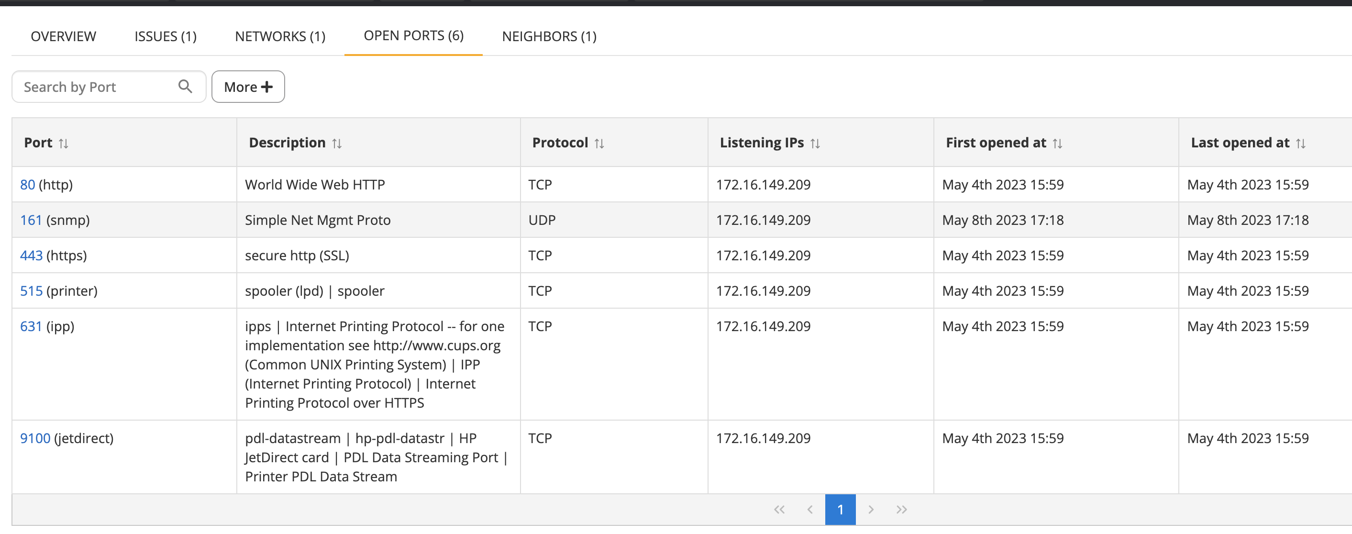Sort by Listening IPs arrows
The image size is (1352, 534).
pyautogui.click(x=815, y=144)
